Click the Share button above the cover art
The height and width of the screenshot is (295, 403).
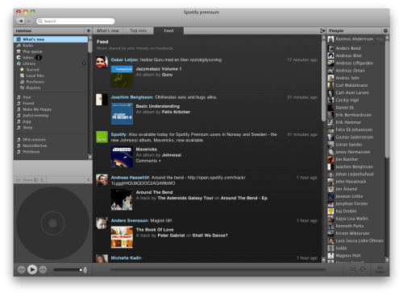[x=24, y=180]
